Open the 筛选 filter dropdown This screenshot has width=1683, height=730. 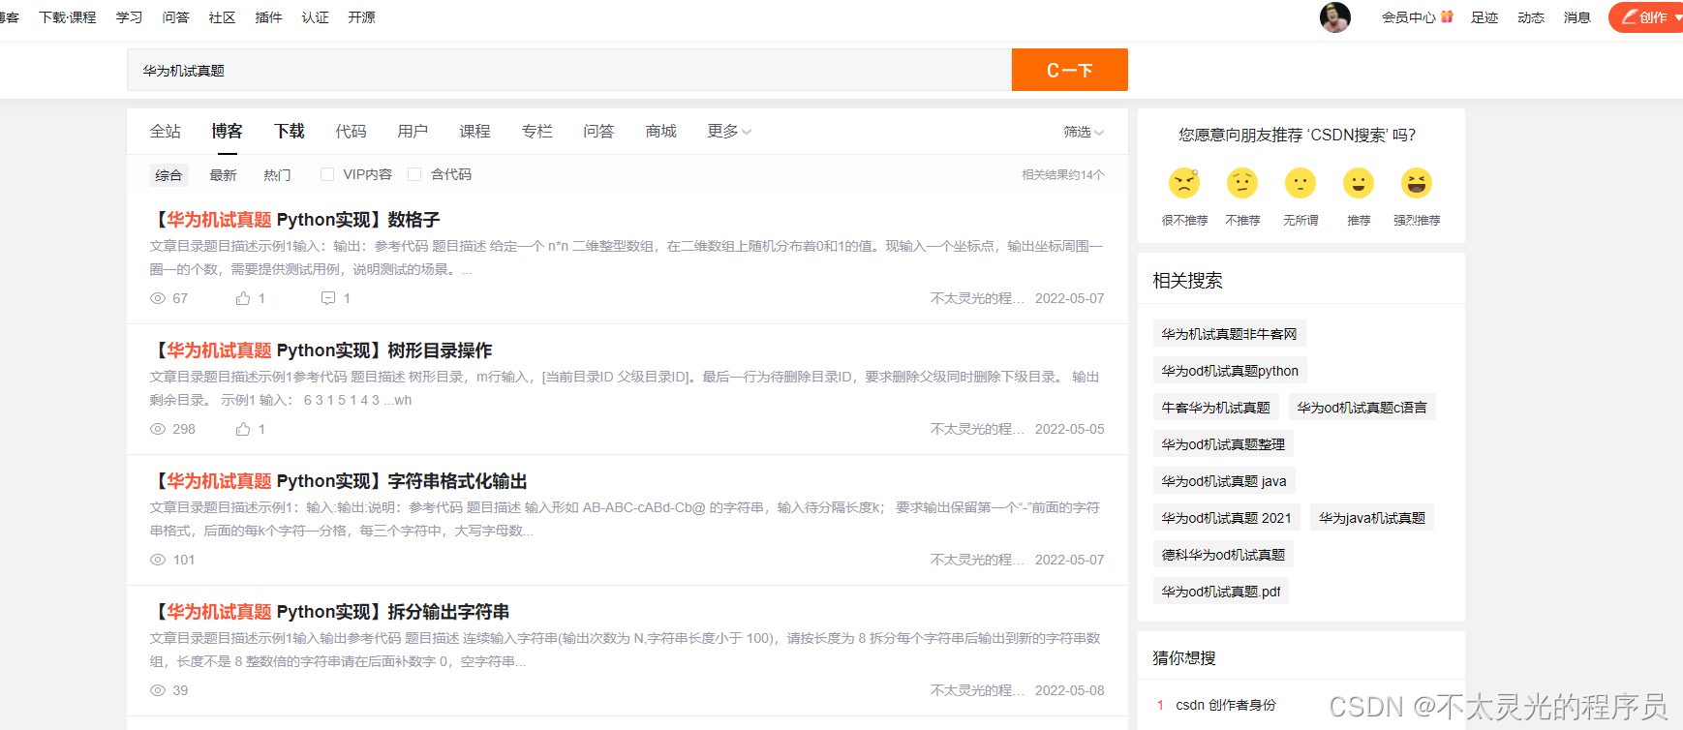[1084, 132]
